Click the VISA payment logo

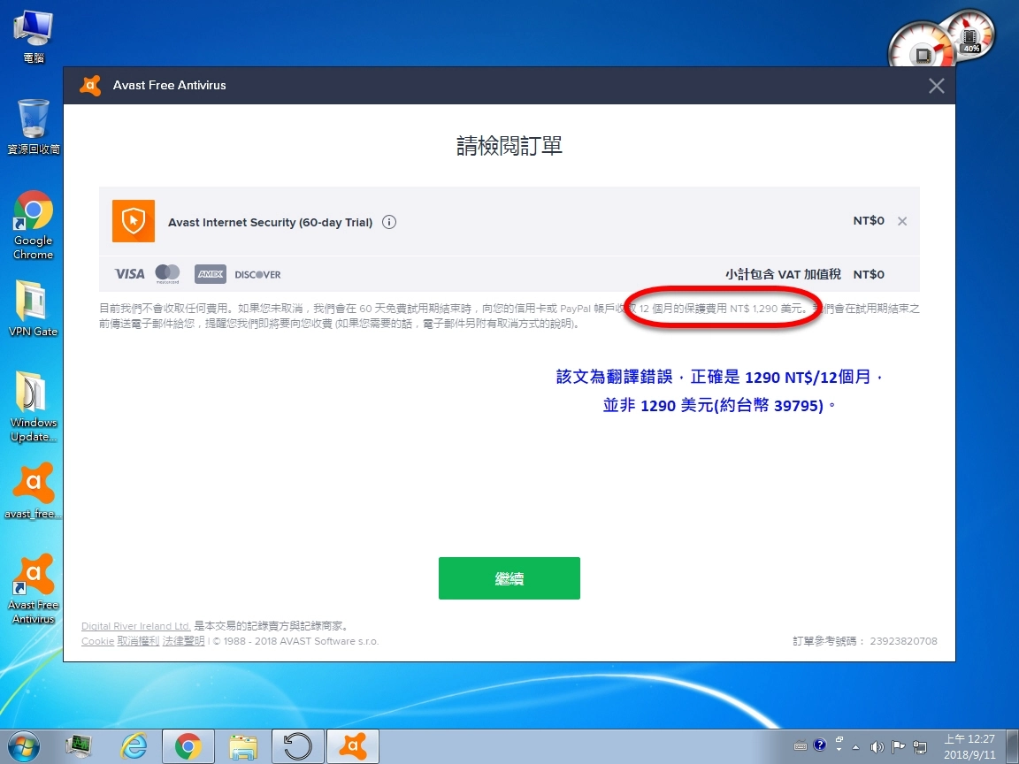[129, 274]
